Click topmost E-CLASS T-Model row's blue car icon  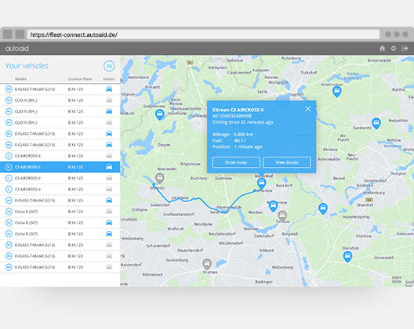click(109, 89)
